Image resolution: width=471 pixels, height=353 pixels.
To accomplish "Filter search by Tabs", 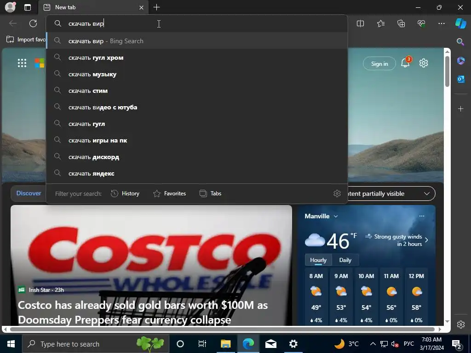I will click(x=210, y=194).
